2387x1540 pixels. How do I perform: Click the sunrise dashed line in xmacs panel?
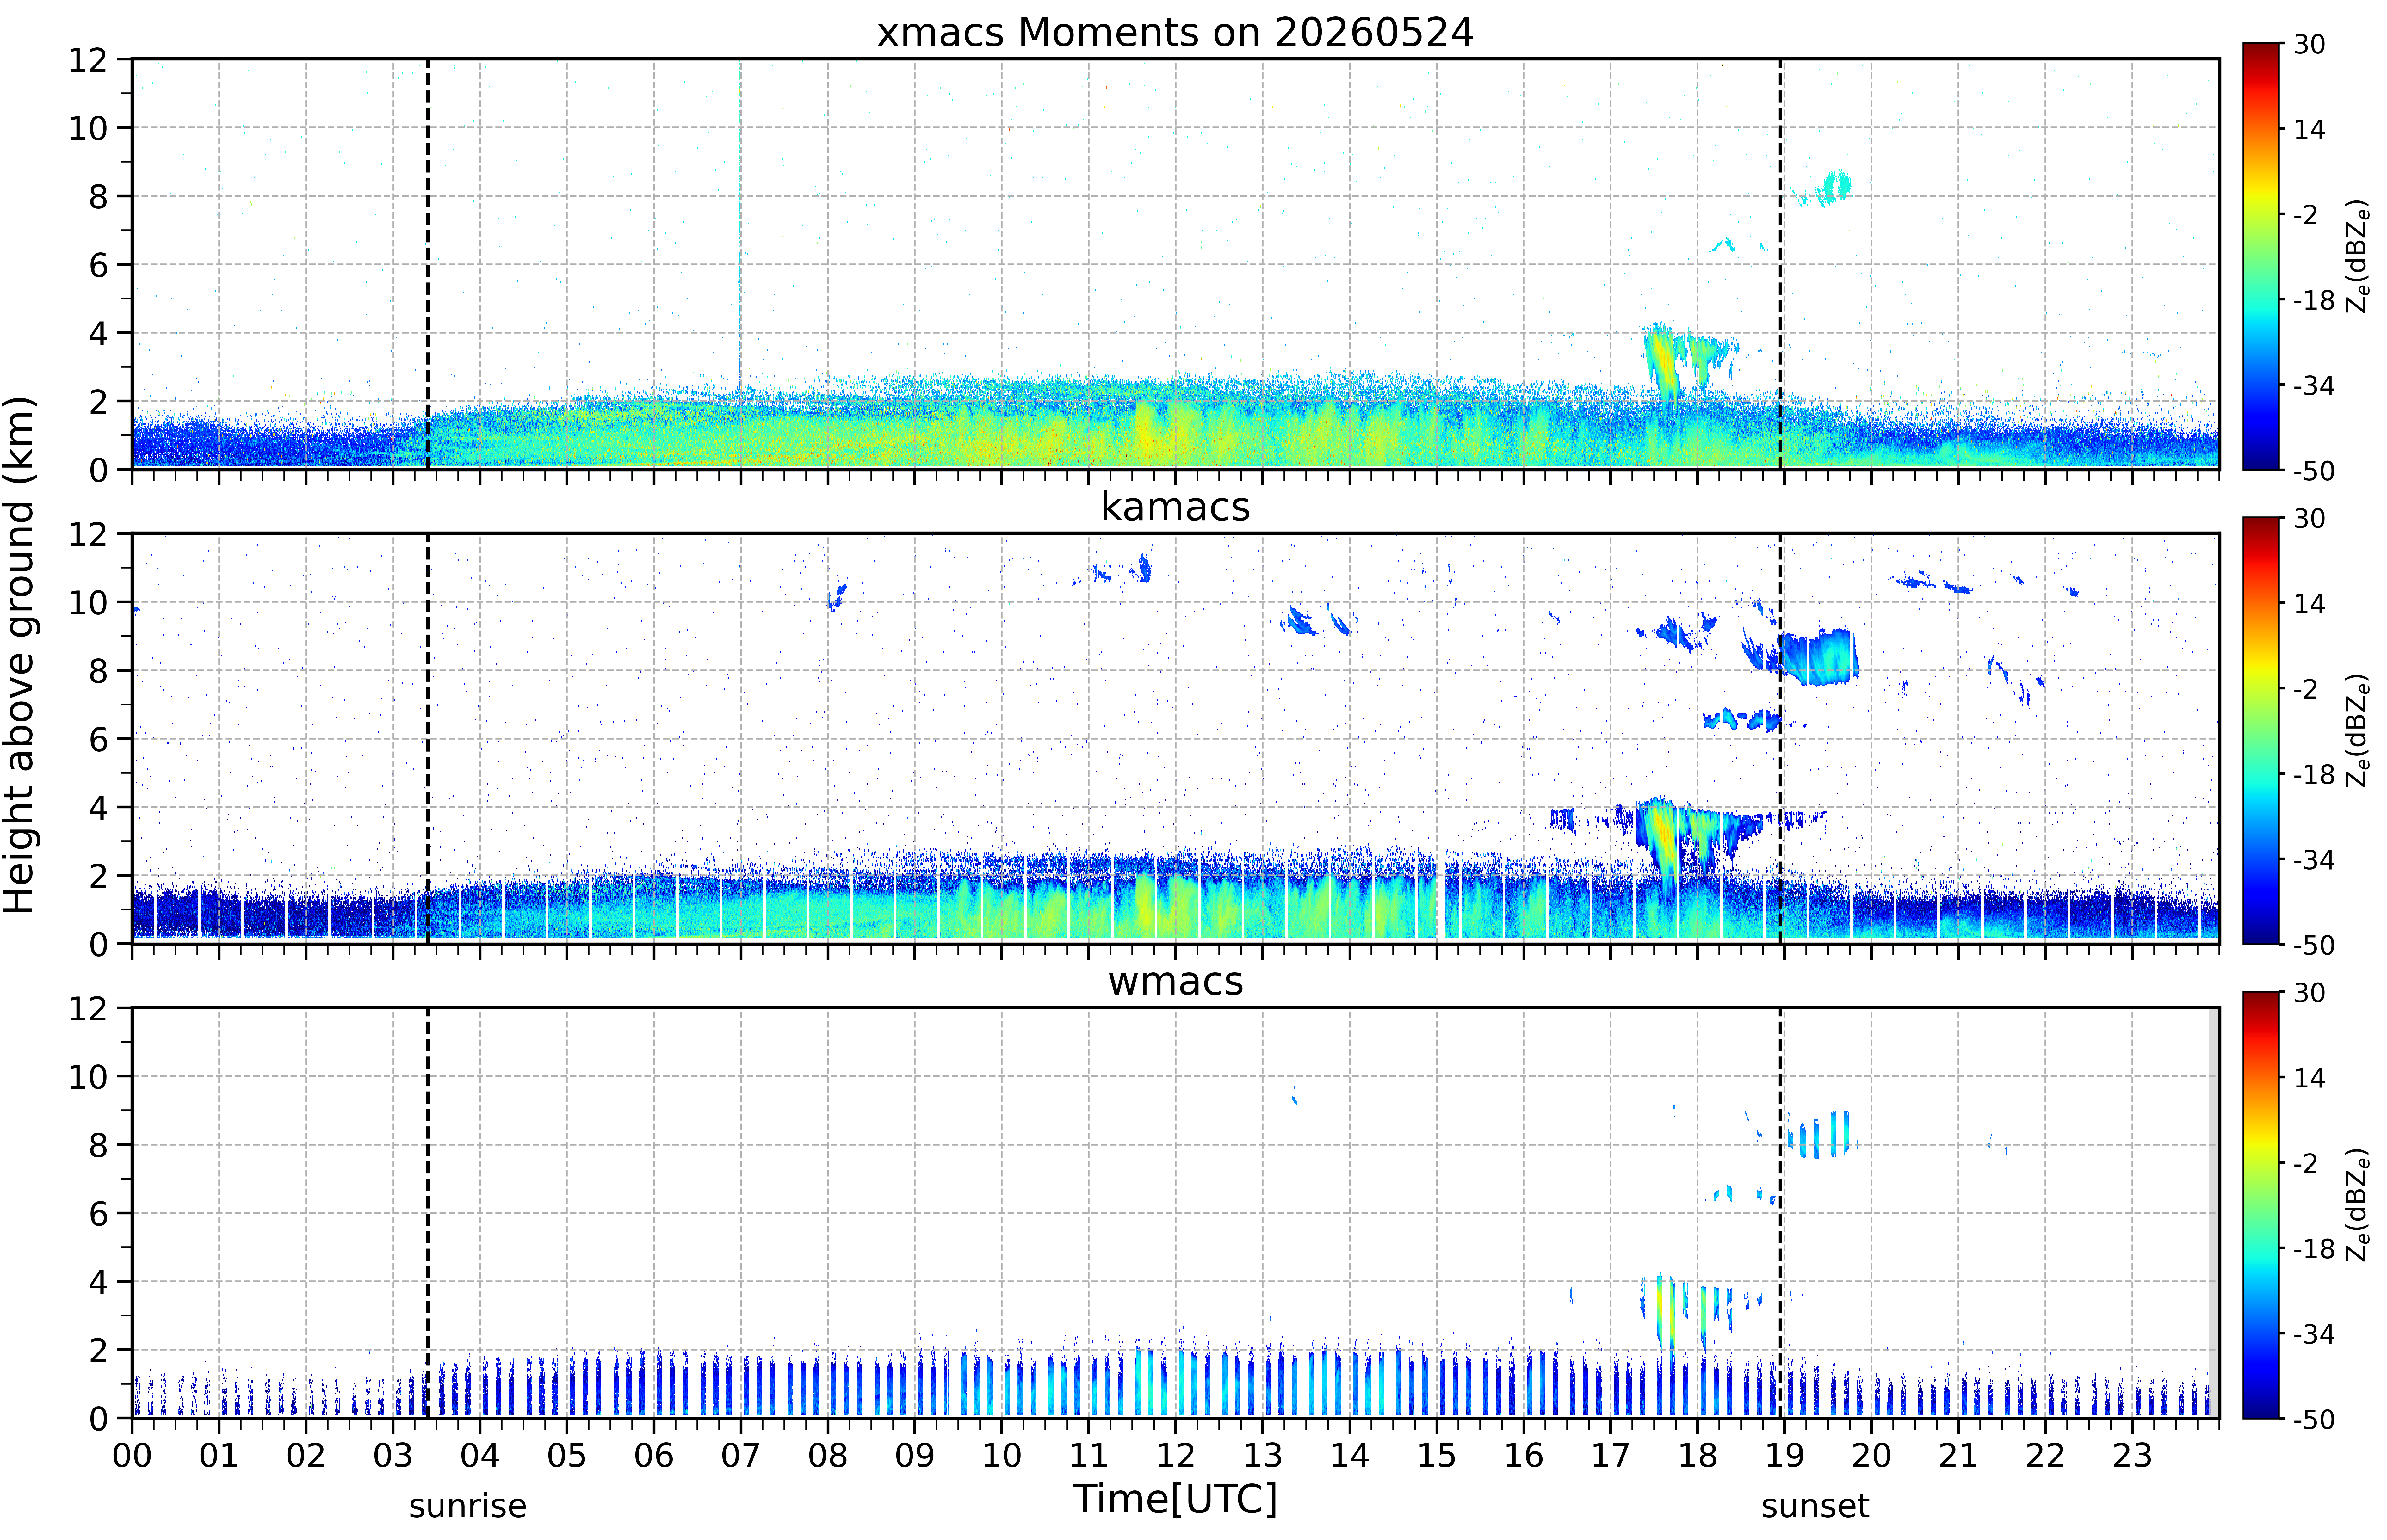coord(428,264)
